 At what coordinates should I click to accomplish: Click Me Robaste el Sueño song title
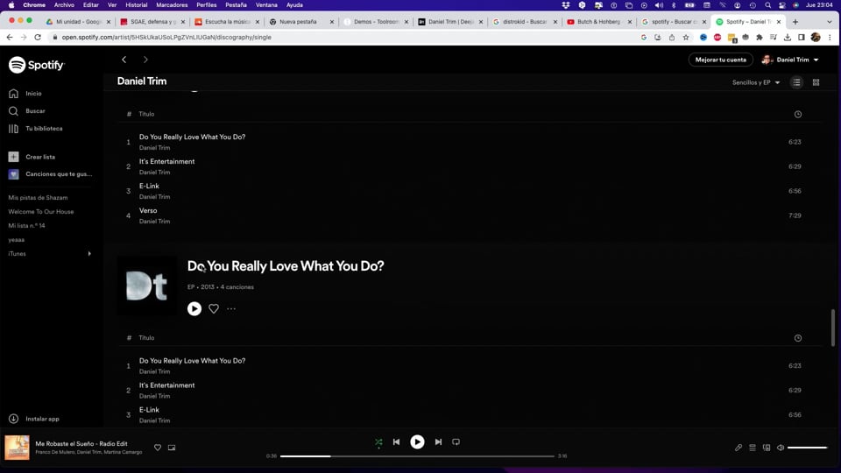[81, 444]
